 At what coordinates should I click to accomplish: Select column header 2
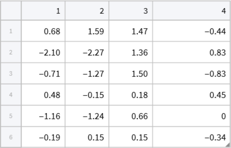tap(87, 11)
